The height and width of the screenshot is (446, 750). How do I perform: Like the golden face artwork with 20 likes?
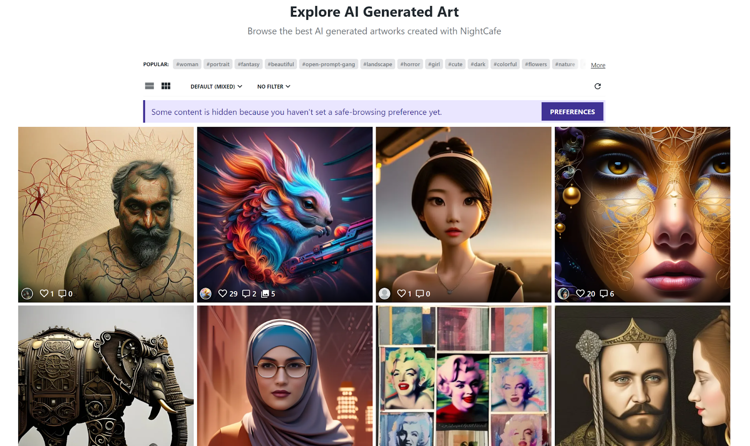(x=580, y=293)
